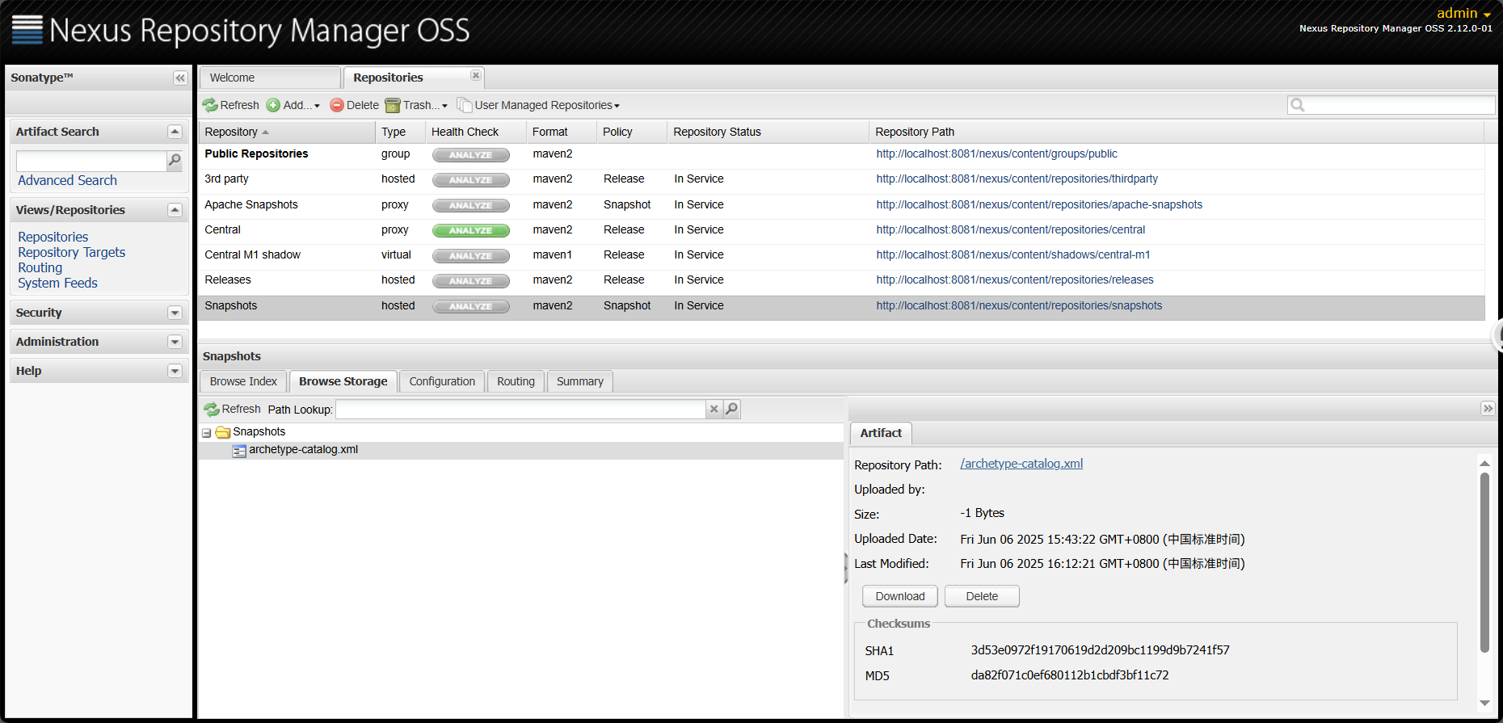Run Analyze for Releases repository
The width and height of the screenshot is (1503, 723).
pyautogui.click(x=470, y=281)
